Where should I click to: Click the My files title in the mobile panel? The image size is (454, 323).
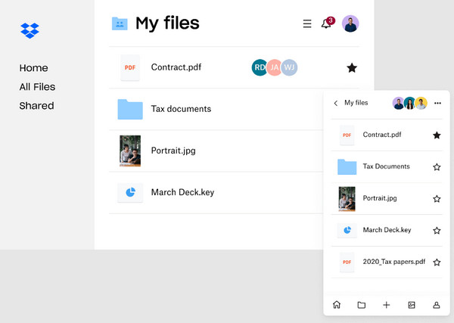[356, 103]
